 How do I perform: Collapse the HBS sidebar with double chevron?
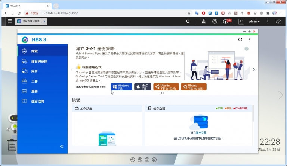coord(62,147)
